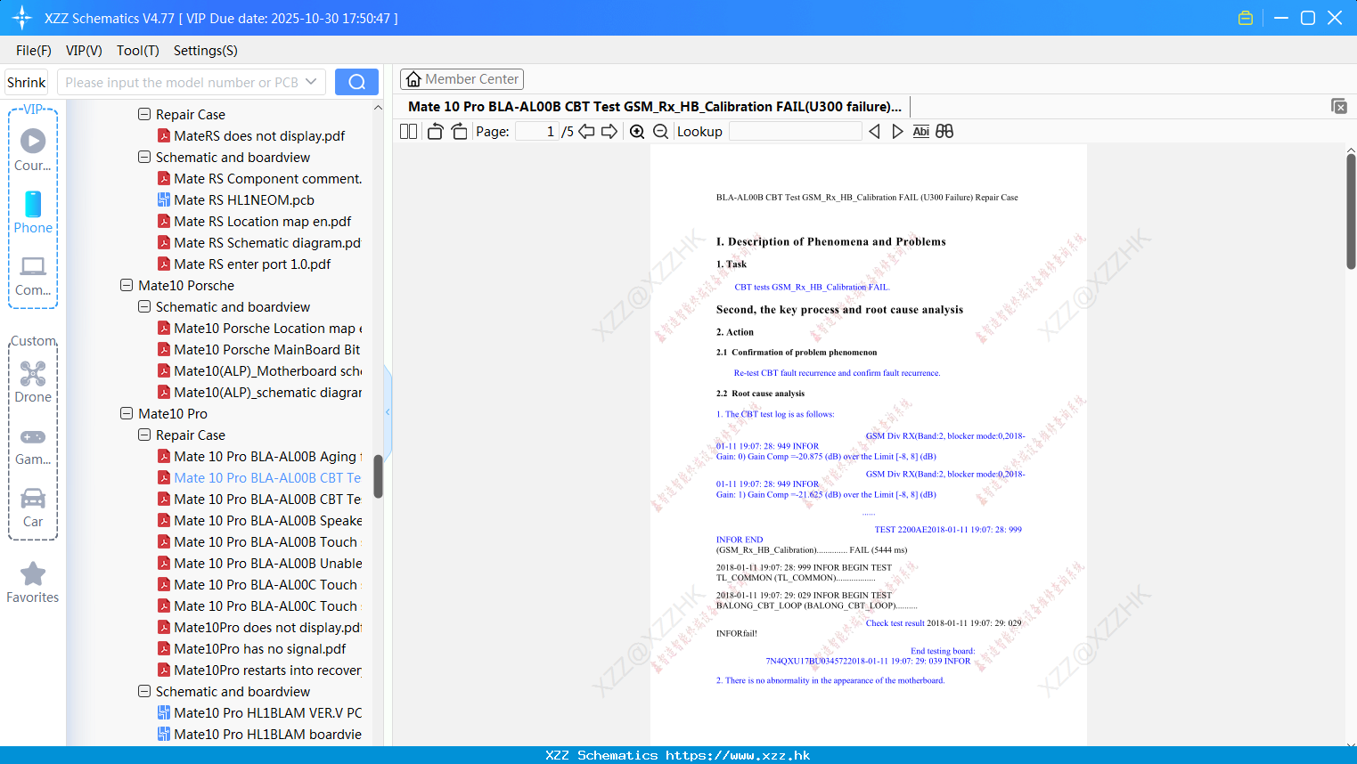Screen dimensions: 1357x764
Task: Click the PDF viewer vertical scrollbar
Action: click(1351, 211)
